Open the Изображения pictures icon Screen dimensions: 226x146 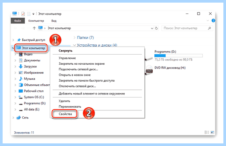point(21,73)
